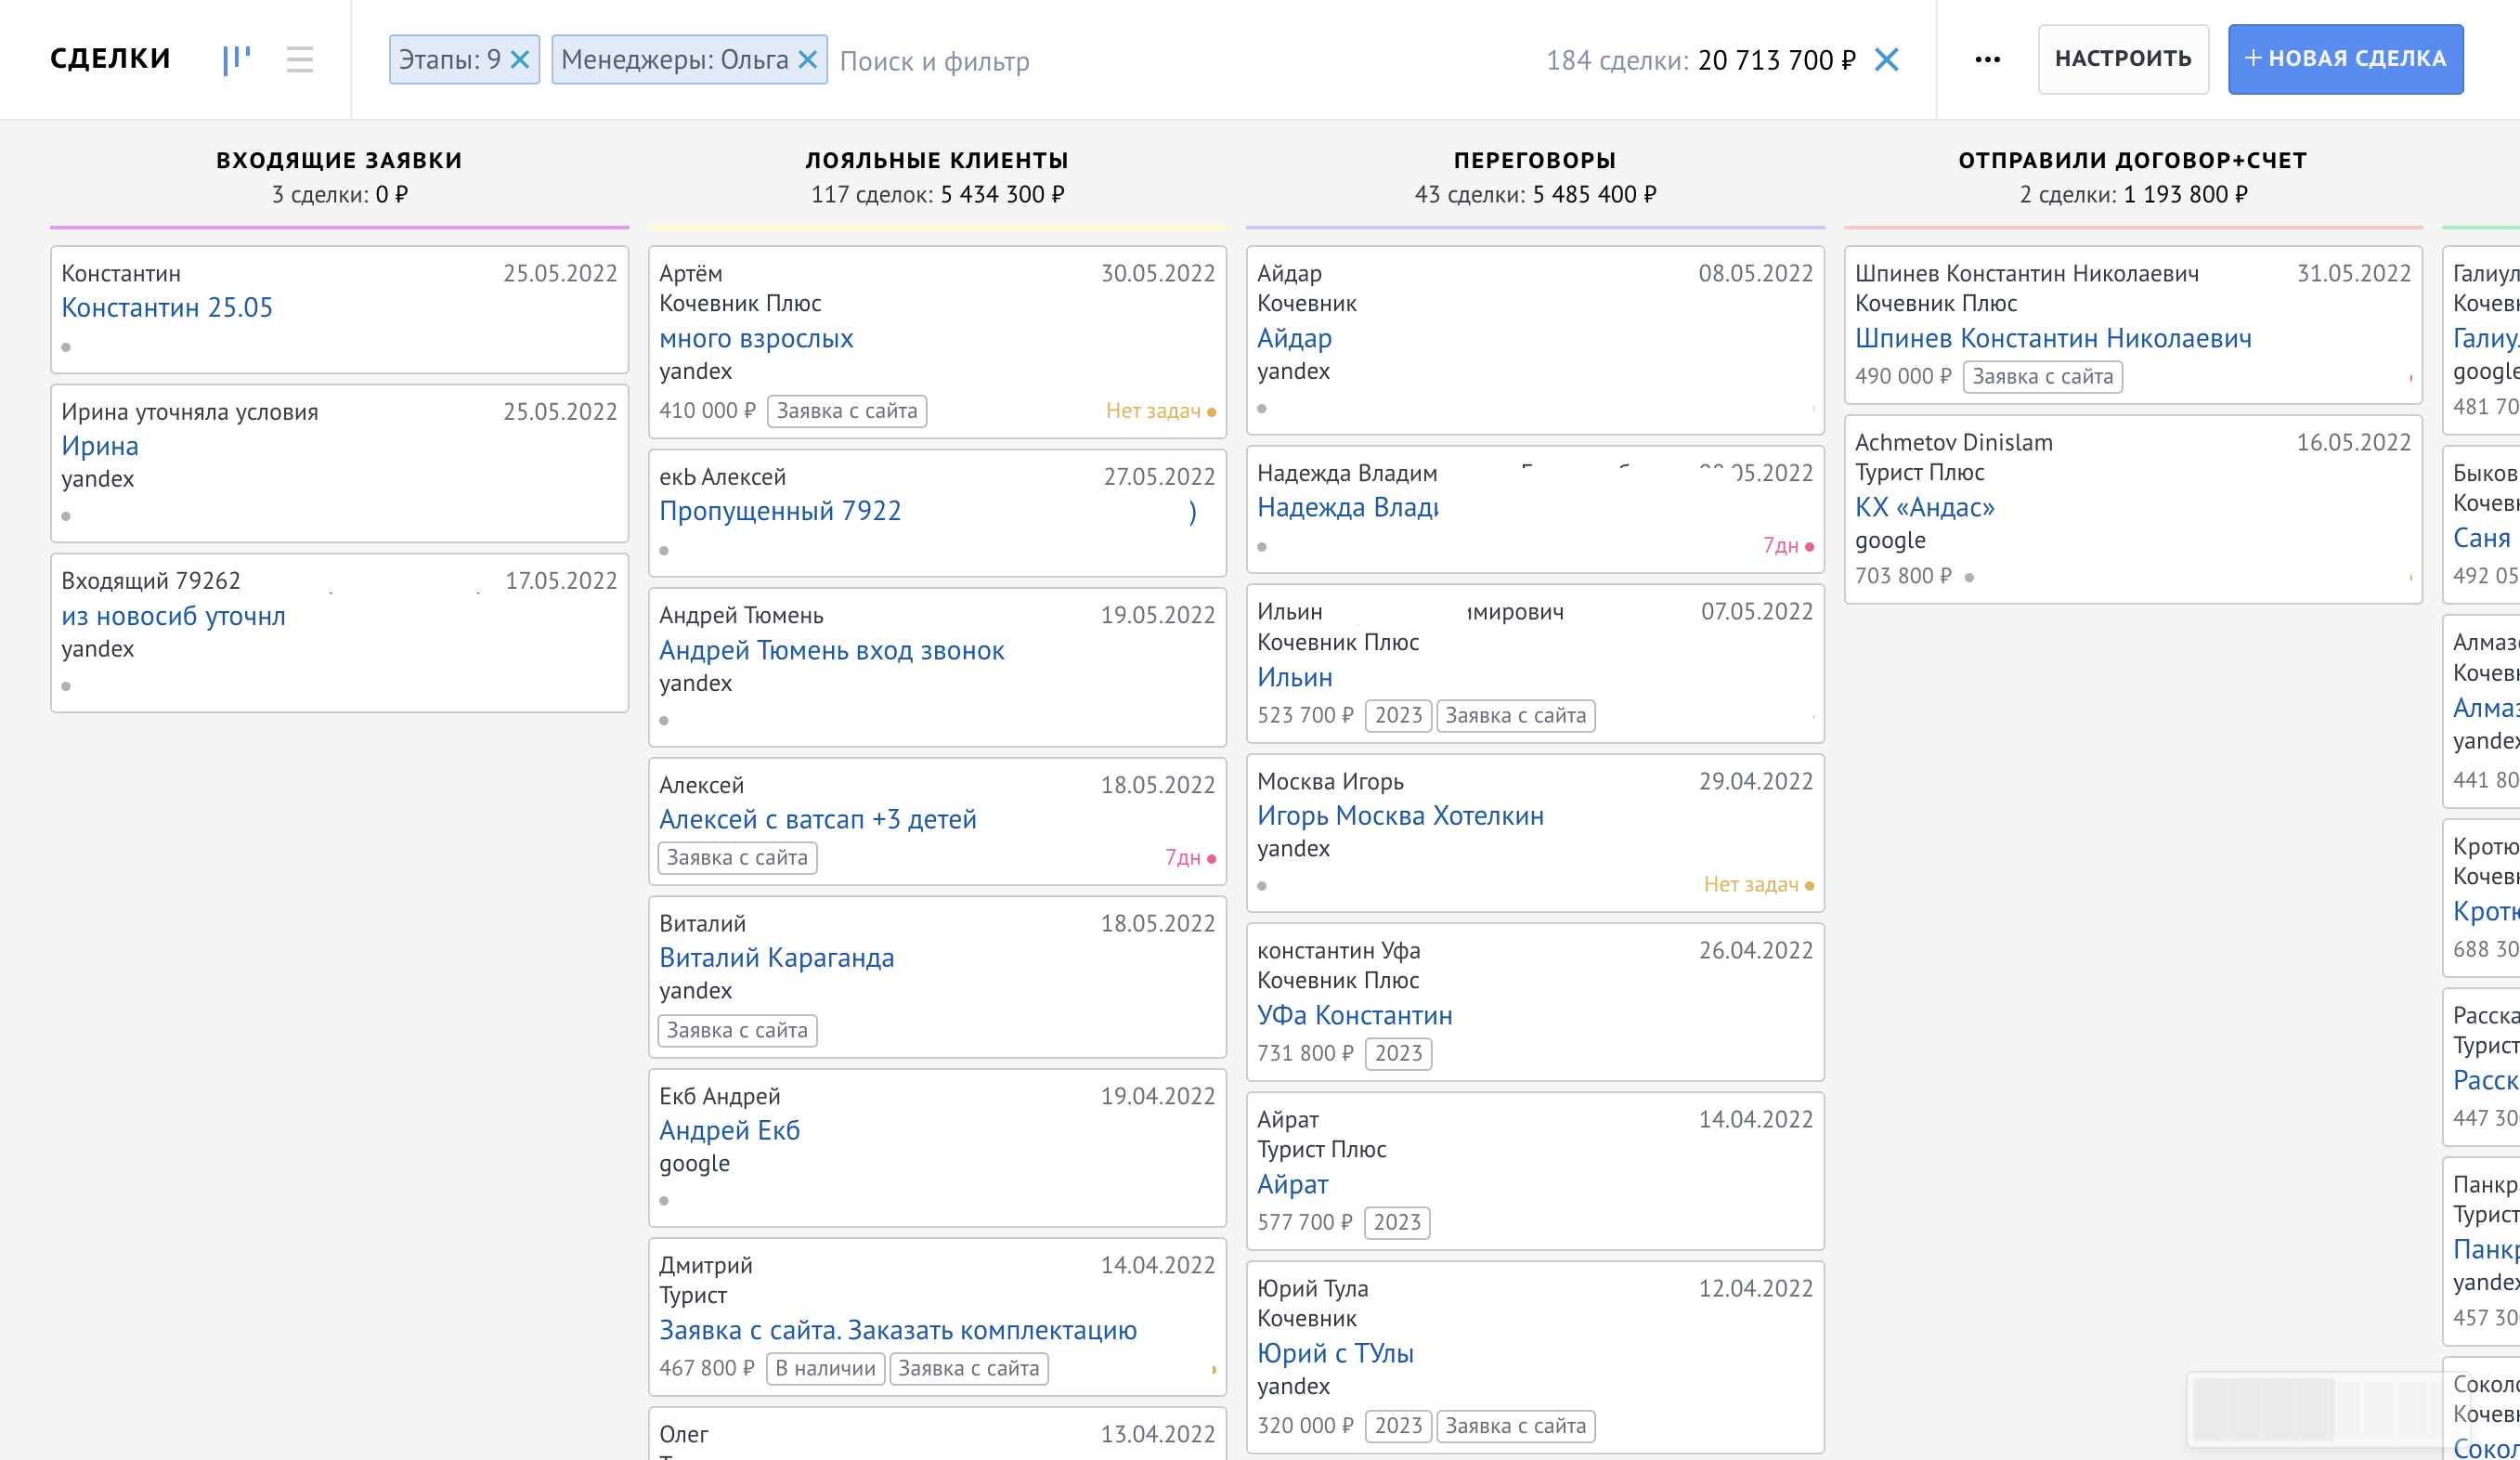This screenshot has width=2520, height=1460.
Task: Open deal Алексей с ватсап +3 детей
Action: [x=818, y=820]
